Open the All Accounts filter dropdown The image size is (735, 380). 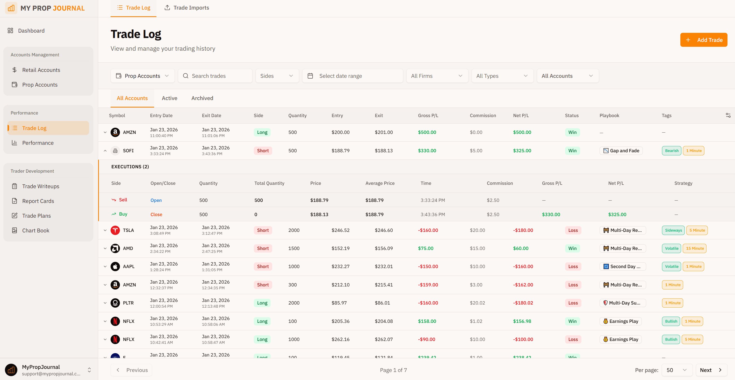567,76
